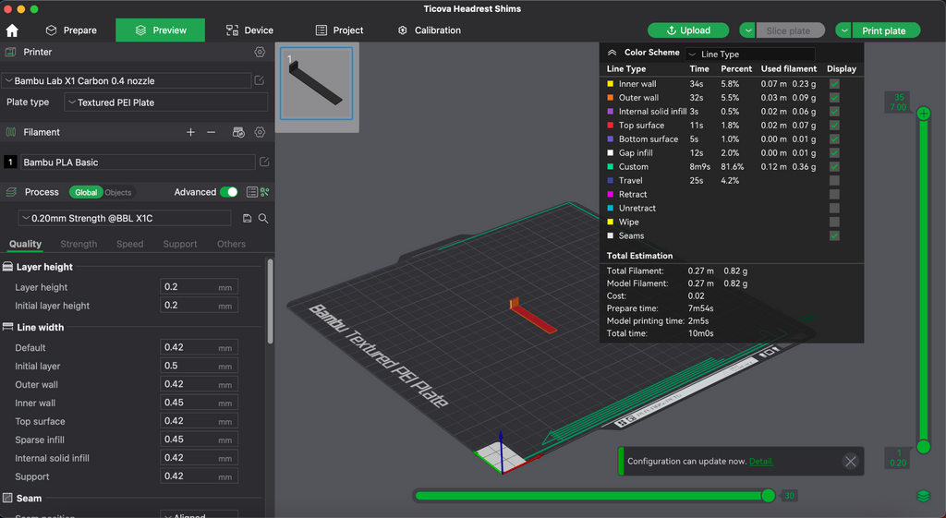Open the Bambu PLA Basic filament dropdown
Viewport: 946px width, 518px height.
pos(139,162)
